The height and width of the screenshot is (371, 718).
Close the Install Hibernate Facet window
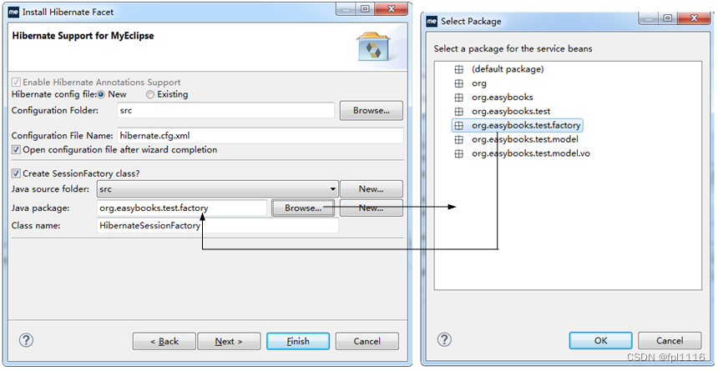pyautogui.click(x=391, y=9)
